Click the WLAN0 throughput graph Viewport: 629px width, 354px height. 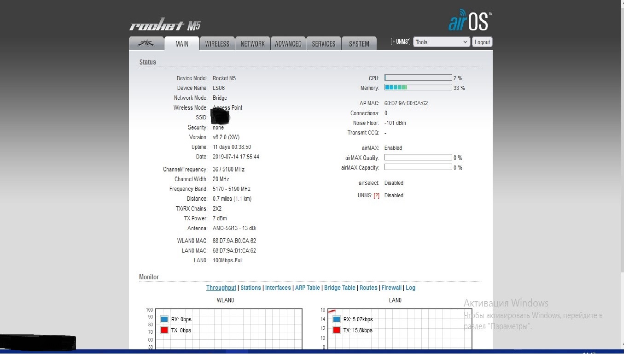click(x=228, y=329)
